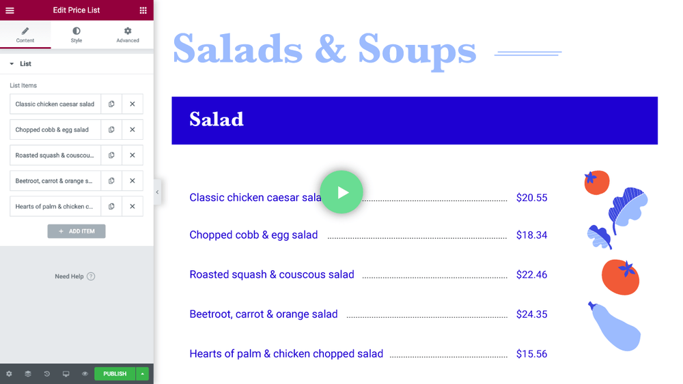Open the widgets grid panel icon

[x=143, y=10]
